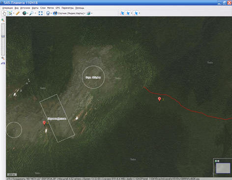Open the Параметры menu
This screenshot has height=180, width=232.
(x=67, y=8)
